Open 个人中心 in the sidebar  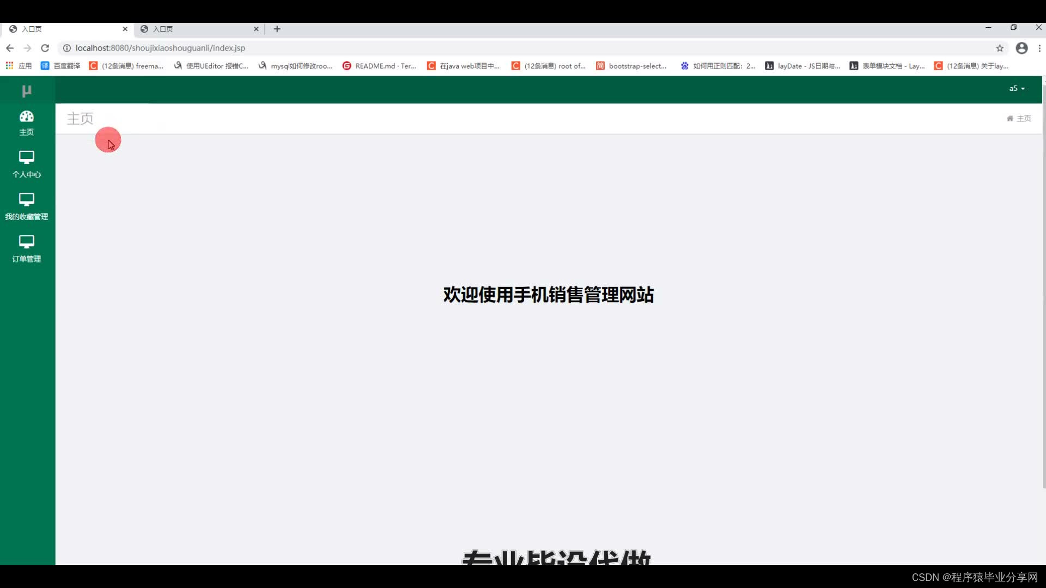26,164
